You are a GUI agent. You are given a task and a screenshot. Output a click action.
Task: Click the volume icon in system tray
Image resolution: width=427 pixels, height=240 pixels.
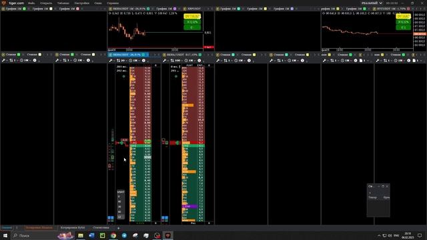390,235
